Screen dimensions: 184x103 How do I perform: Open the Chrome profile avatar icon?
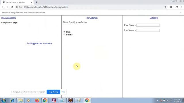[177, 7]
